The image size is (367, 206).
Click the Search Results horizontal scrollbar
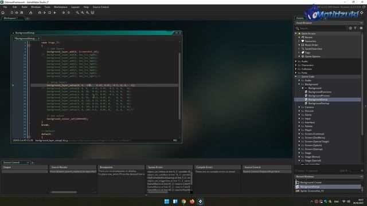pos(64,192)
